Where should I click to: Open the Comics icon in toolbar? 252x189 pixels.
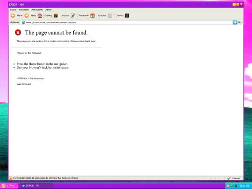click(127, 15)
